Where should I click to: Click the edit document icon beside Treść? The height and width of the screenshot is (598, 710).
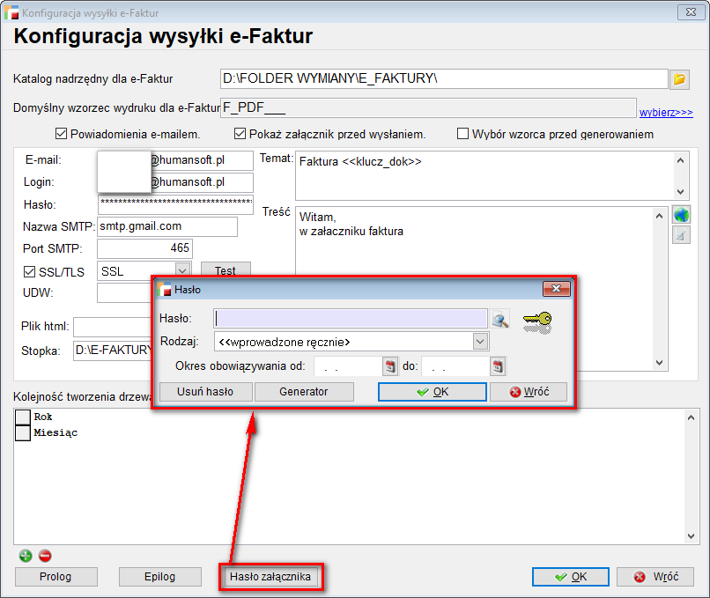click(x=681, y=234)
